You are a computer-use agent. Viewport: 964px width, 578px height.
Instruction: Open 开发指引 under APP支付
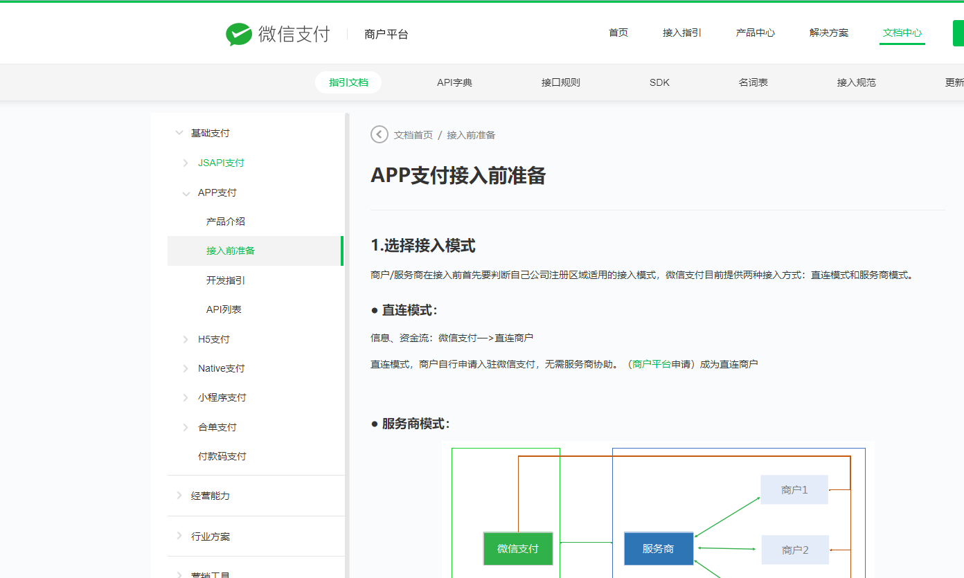[x=226, y=280]
